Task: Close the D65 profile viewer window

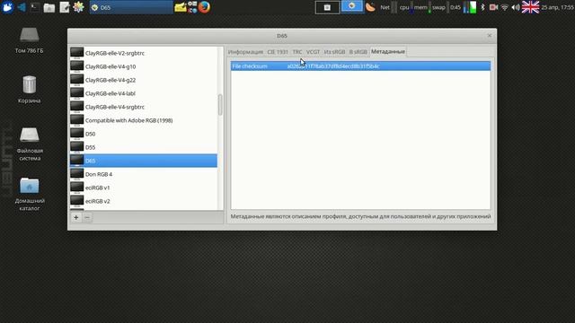Action: pyautogui.click(x=489, y=36)
